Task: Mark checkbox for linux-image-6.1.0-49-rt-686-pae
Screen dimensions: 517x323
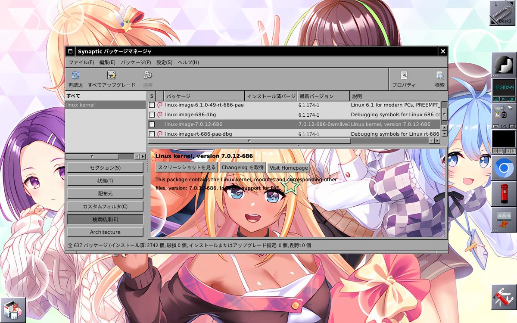Action: (x=152, y=105)
